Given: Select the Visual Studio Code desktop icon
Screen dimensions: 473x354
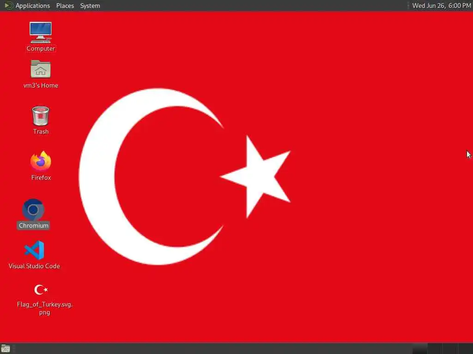Looking at the screenshot, I should [34, 250].
